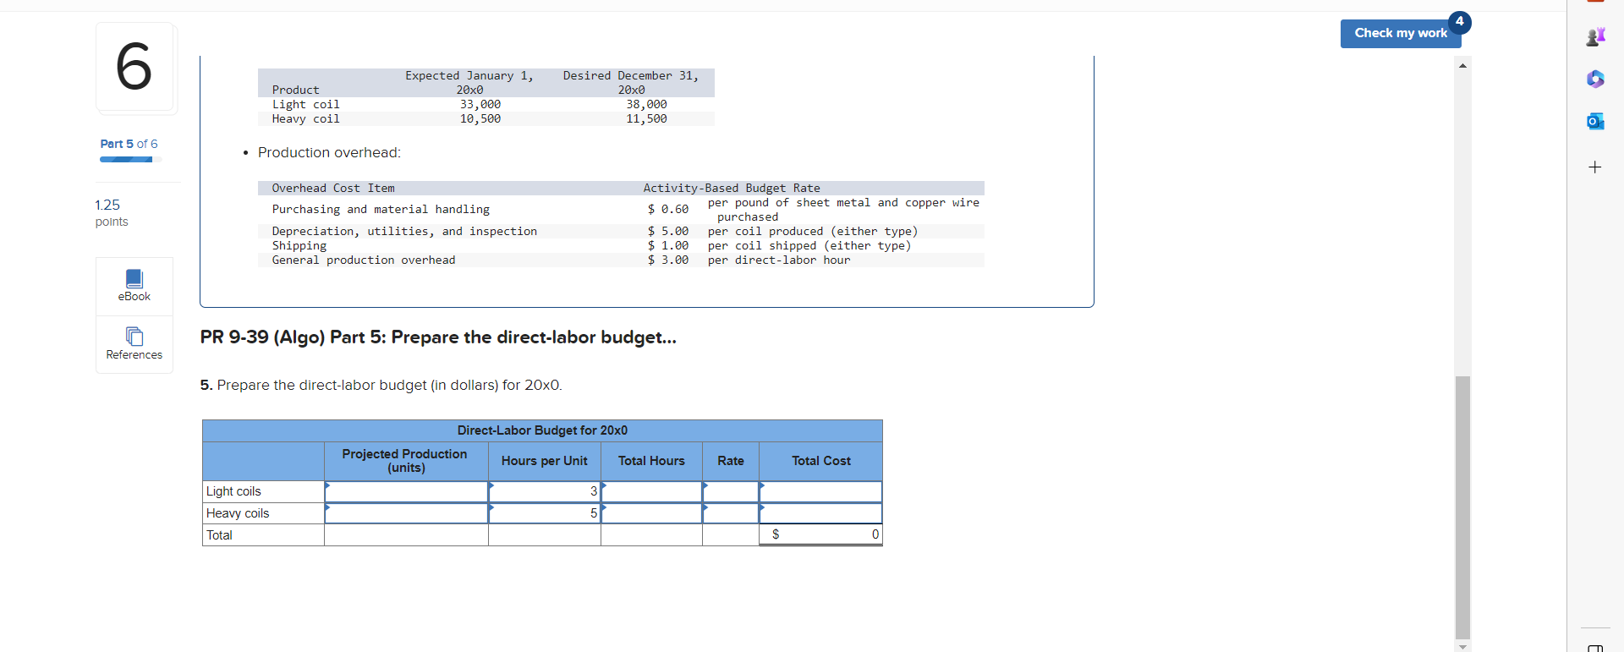Click Heavy coils total cost field
The width and height of the screenshot is (1624, 652).
(x=820, y=513)
